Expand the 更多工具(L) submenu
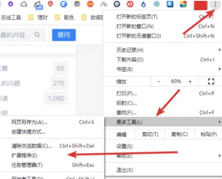 163,122
